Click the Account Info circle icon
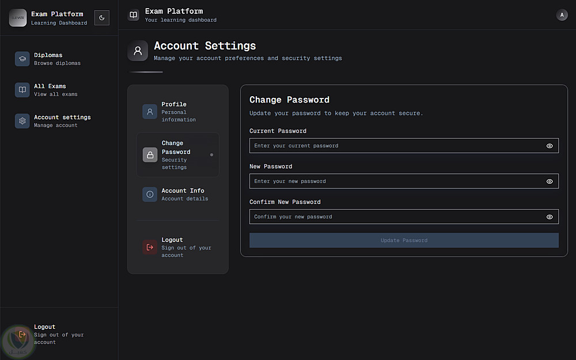The height and width of the screenshot is (360, 576). (x=150, y=194)
